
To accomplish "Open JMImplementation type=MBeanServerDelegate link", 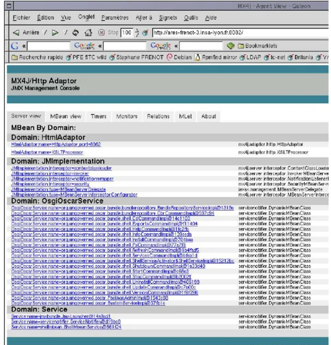I will tap(58, 189).
